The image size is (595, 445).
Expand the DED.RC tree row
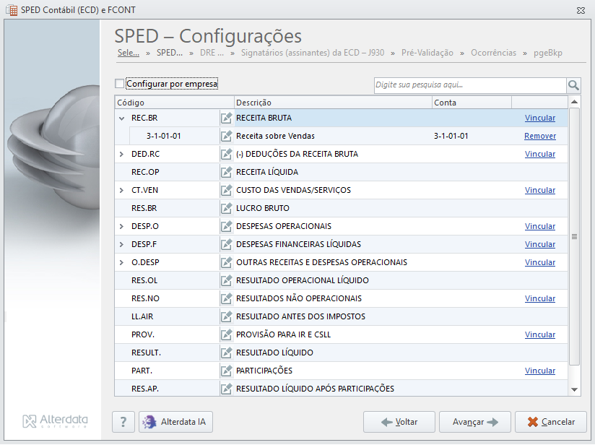point(121,154)
